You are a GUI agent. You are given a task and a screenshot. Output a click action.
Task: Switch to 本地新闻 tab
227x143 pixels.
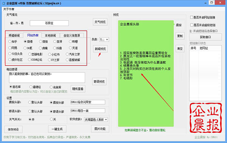click(50, 36)
